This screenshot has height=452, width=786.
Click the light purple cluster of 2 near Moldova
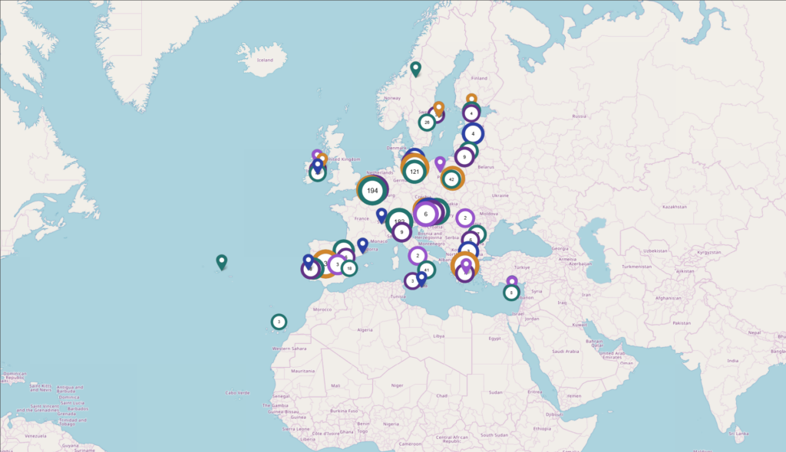465,218
